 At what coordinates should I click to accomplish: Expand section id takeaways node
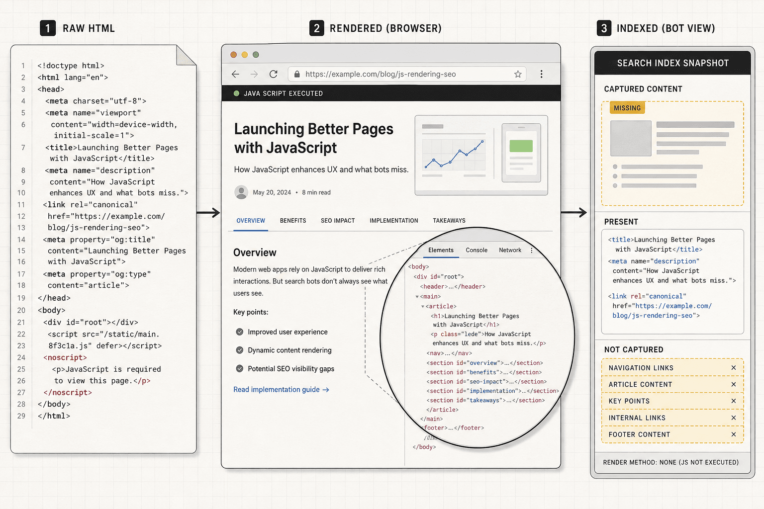485,401
